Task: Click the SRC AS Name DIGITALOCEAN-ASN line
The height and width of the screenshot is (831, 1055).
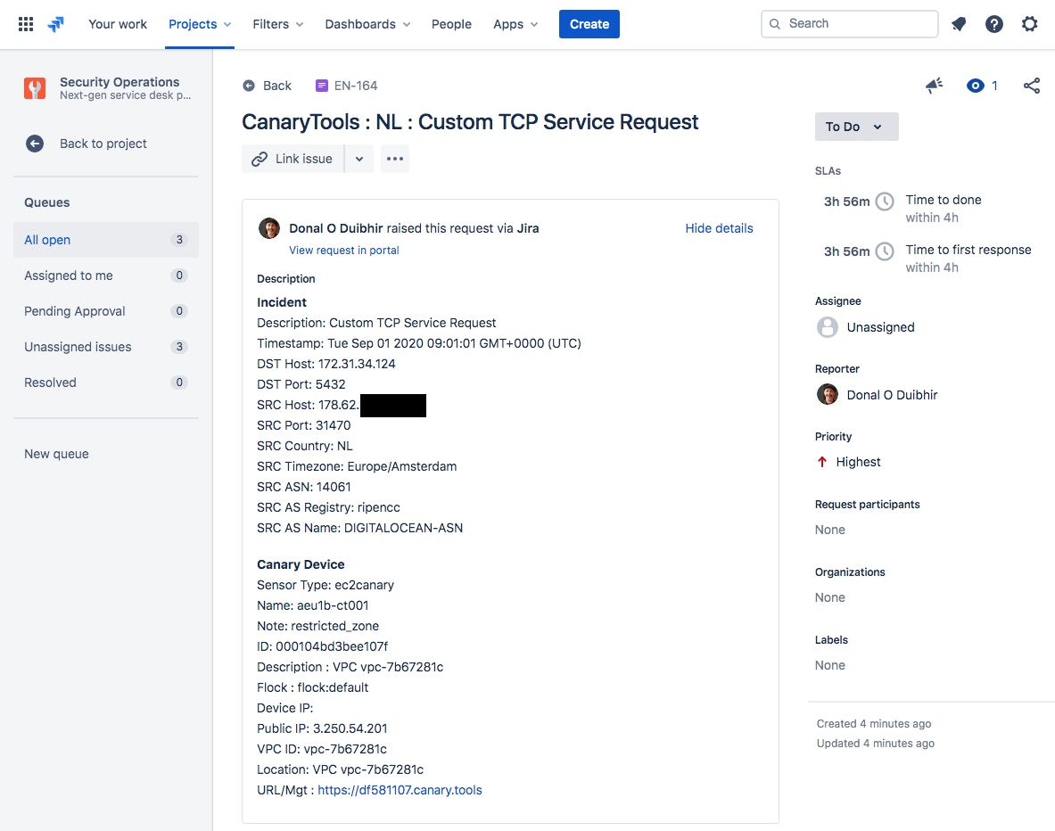Action: 360,528
